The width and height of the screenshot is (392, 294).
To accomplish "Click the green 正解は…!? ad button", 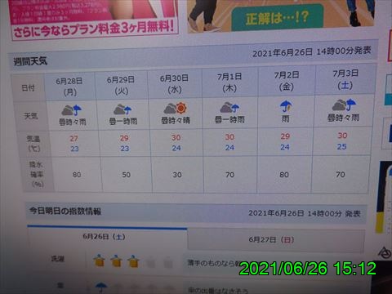I will click(277, 18).
